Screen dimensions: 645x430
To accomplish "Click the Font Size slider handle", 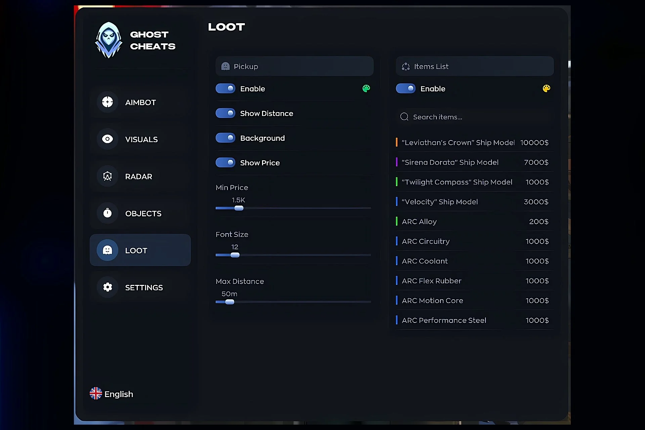I will (235, 255).
